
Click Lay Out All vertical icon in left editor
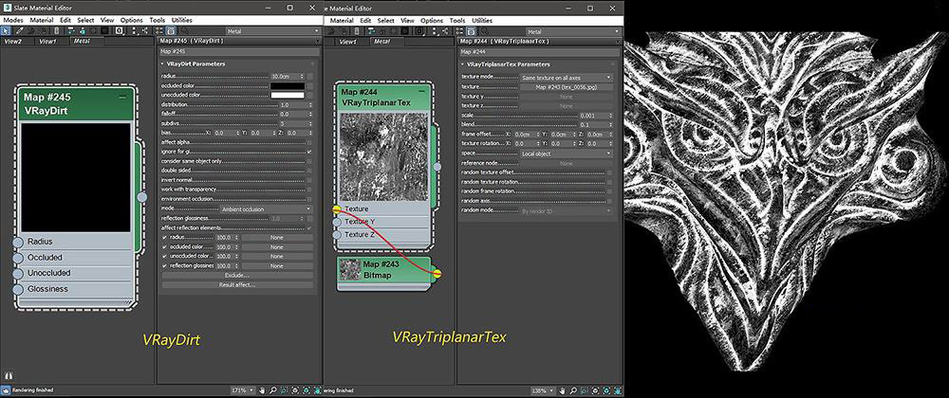(134, 30)
